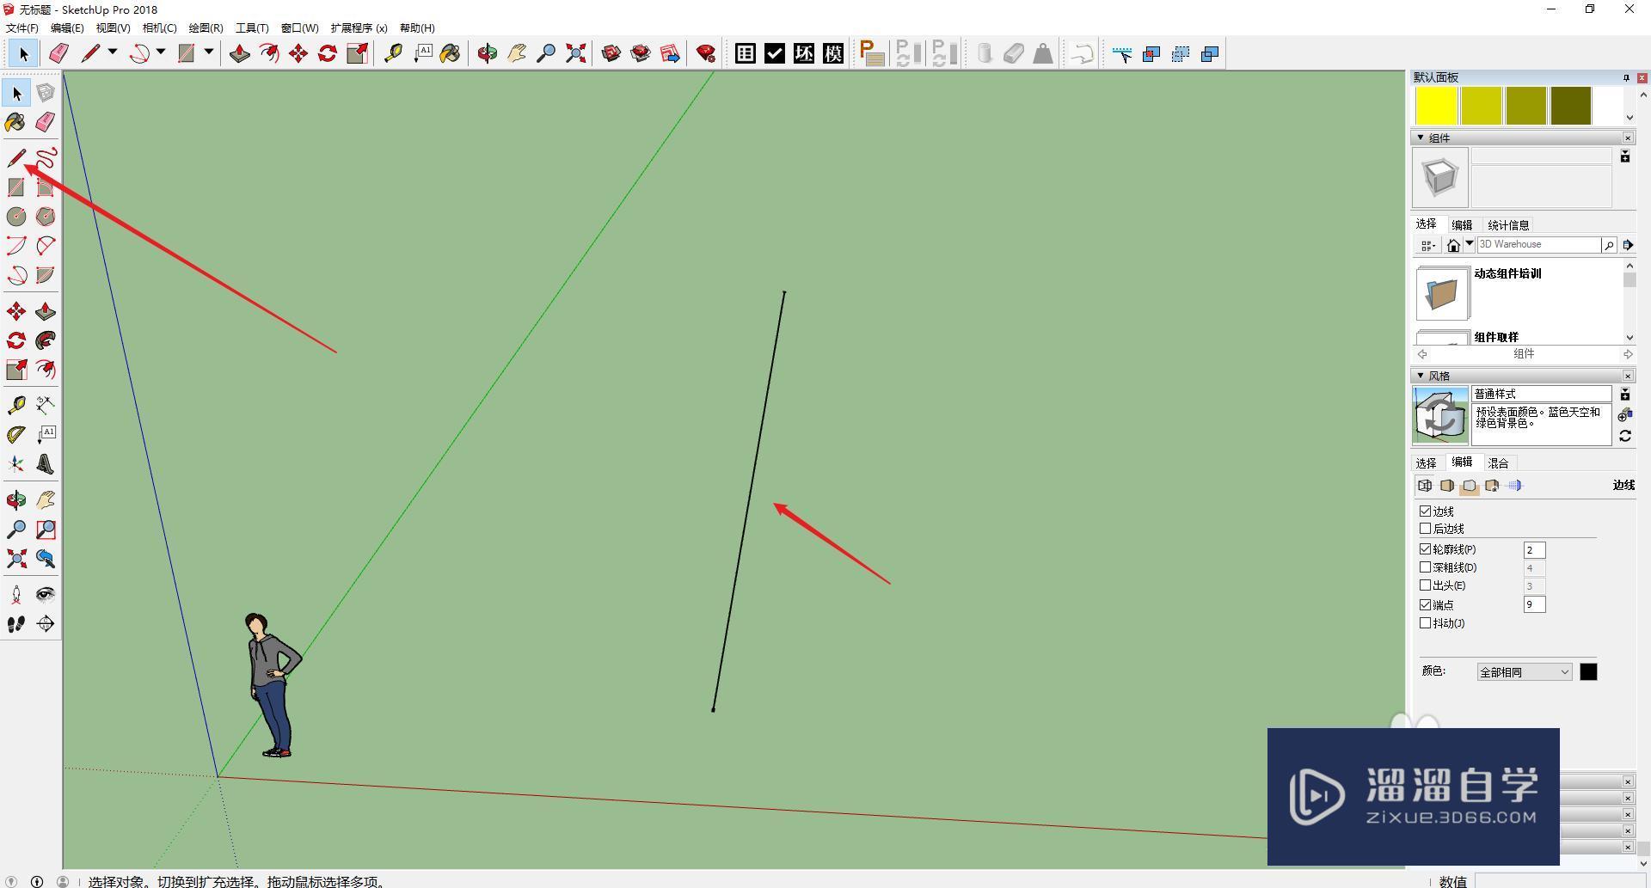Toggle the 端点 endpoints checkbox

point(1426,605)
